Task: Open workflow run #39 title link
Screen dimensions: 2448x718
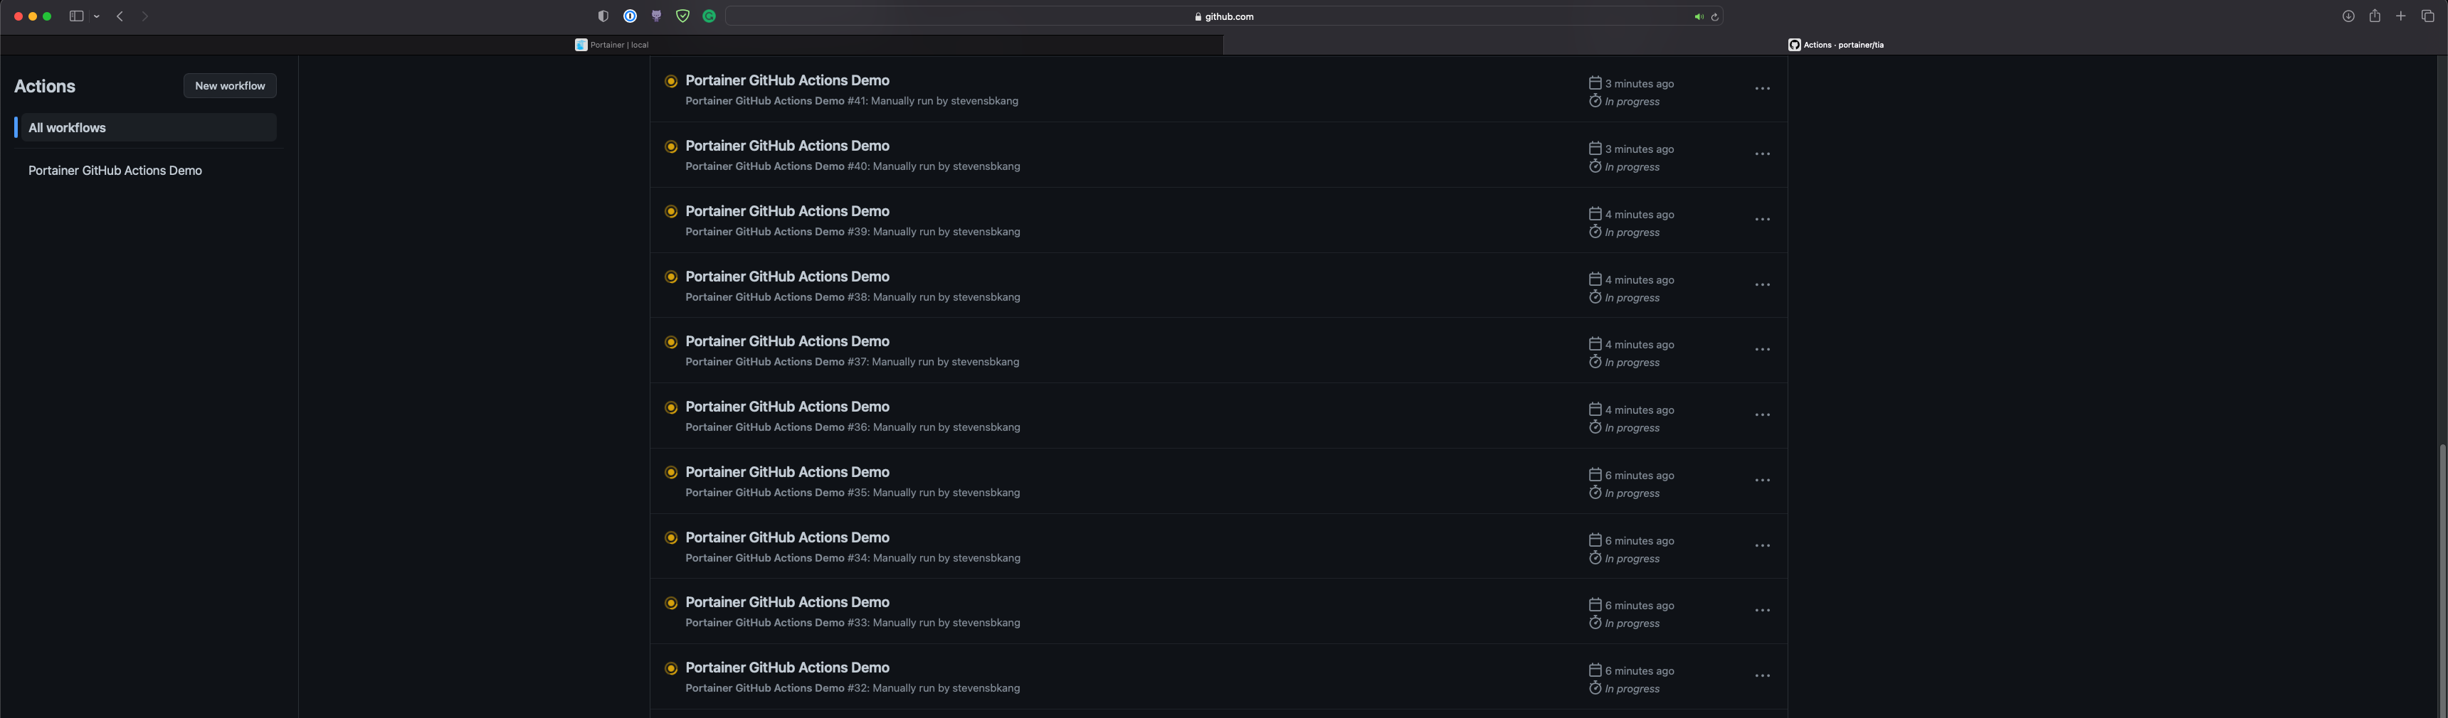Action: (787, 211)
